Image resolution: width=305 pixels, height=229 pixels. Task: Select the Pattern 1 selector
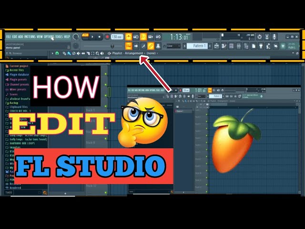[x=197, y=46]
